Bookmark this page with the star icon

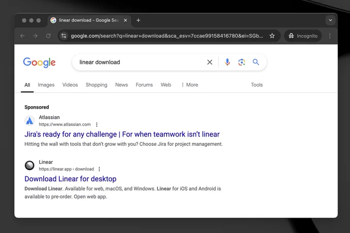(x=272, y=36)
